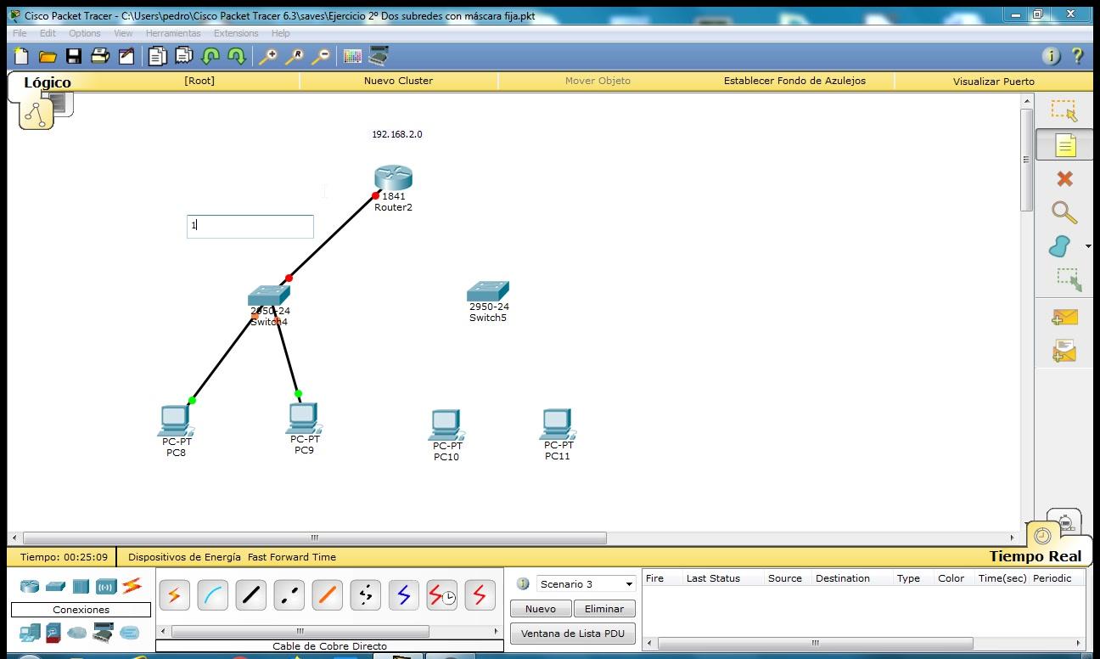Save the network with the floppy icon
This screenshot has height=659, width=1100.
pos(74,56)
